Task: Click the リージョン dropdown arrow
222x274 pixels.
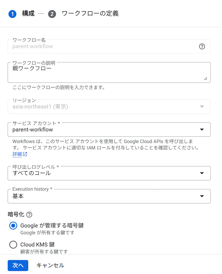Action: (202, 107)
